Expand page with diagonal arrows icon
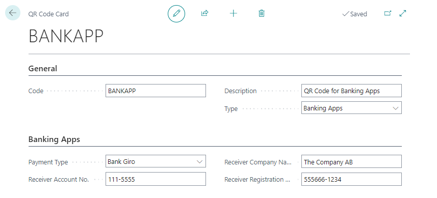 (403, 13)
